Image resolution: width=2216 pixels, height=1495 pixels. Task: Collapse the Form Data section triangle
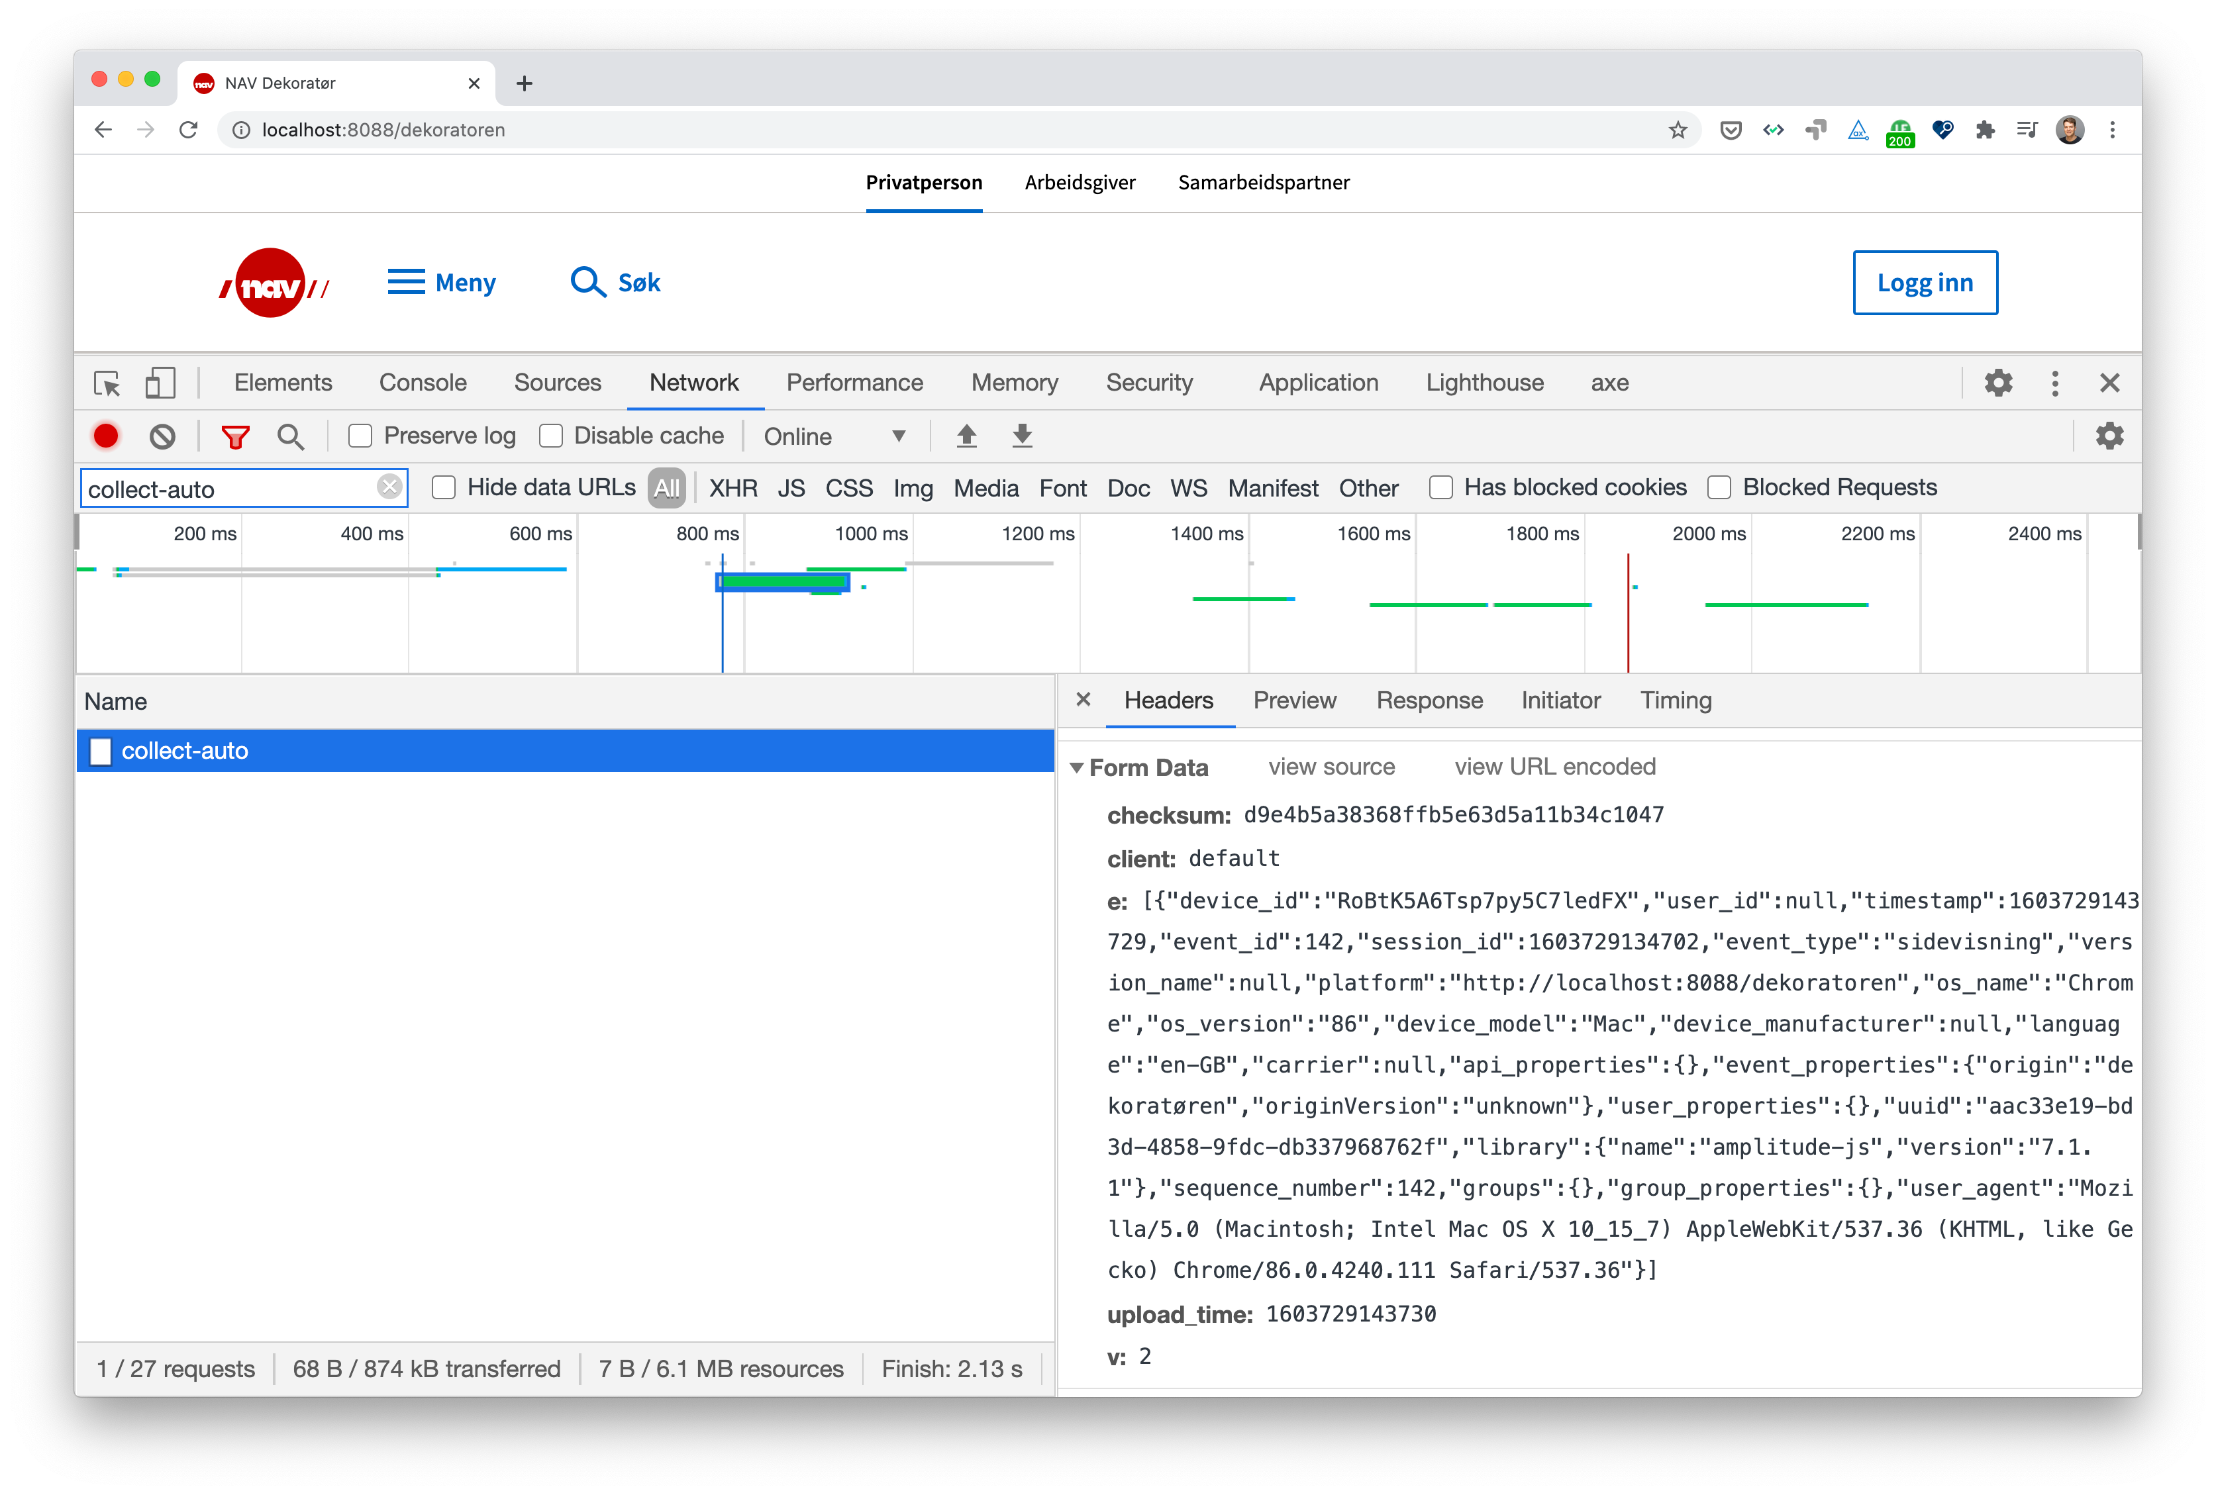click(x=1076, y=767)
